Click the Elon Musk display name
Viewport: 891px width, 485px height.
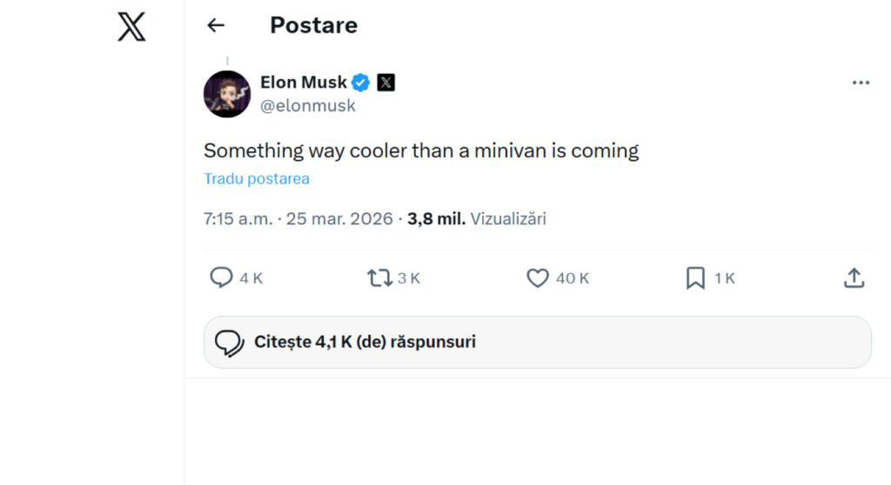pyautogui.click(x=304, y=83)
